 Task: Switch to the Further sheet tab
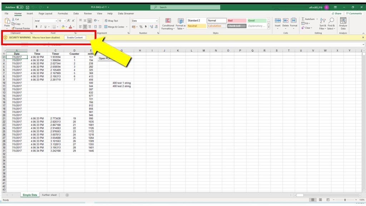click(x=49, y=195)
